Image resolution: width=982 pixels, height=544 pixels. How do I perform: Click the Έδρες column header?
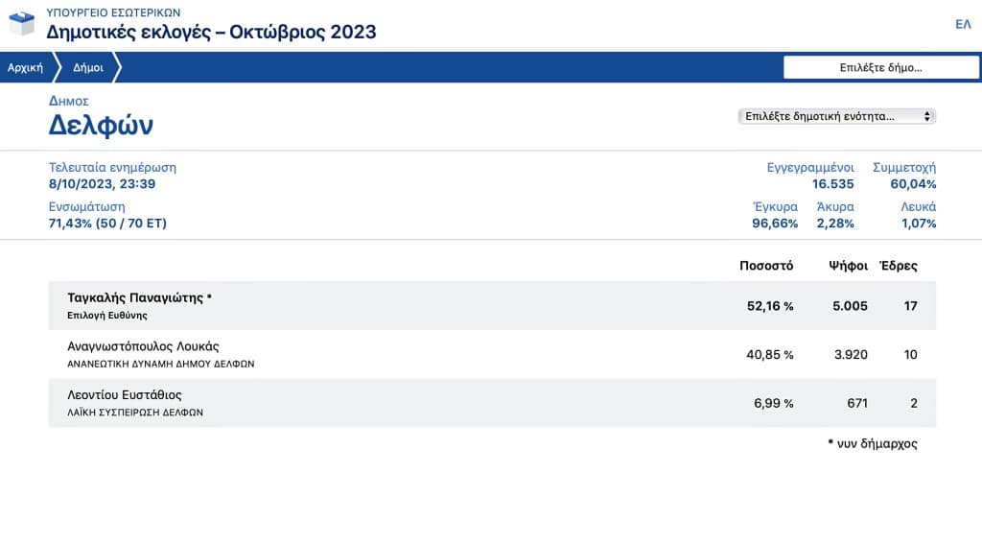click(x=899, y=266)
